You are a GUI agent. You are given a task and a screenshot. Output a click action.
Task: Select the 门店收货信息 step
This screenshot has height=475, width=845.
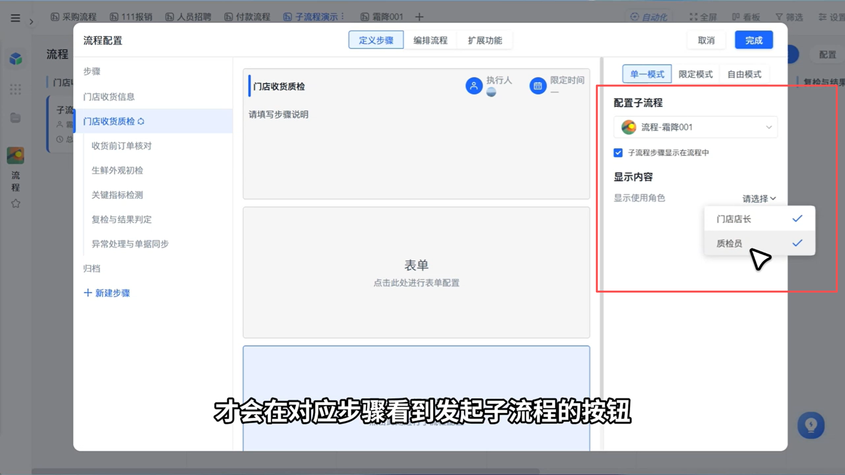[x=153, y=97]
